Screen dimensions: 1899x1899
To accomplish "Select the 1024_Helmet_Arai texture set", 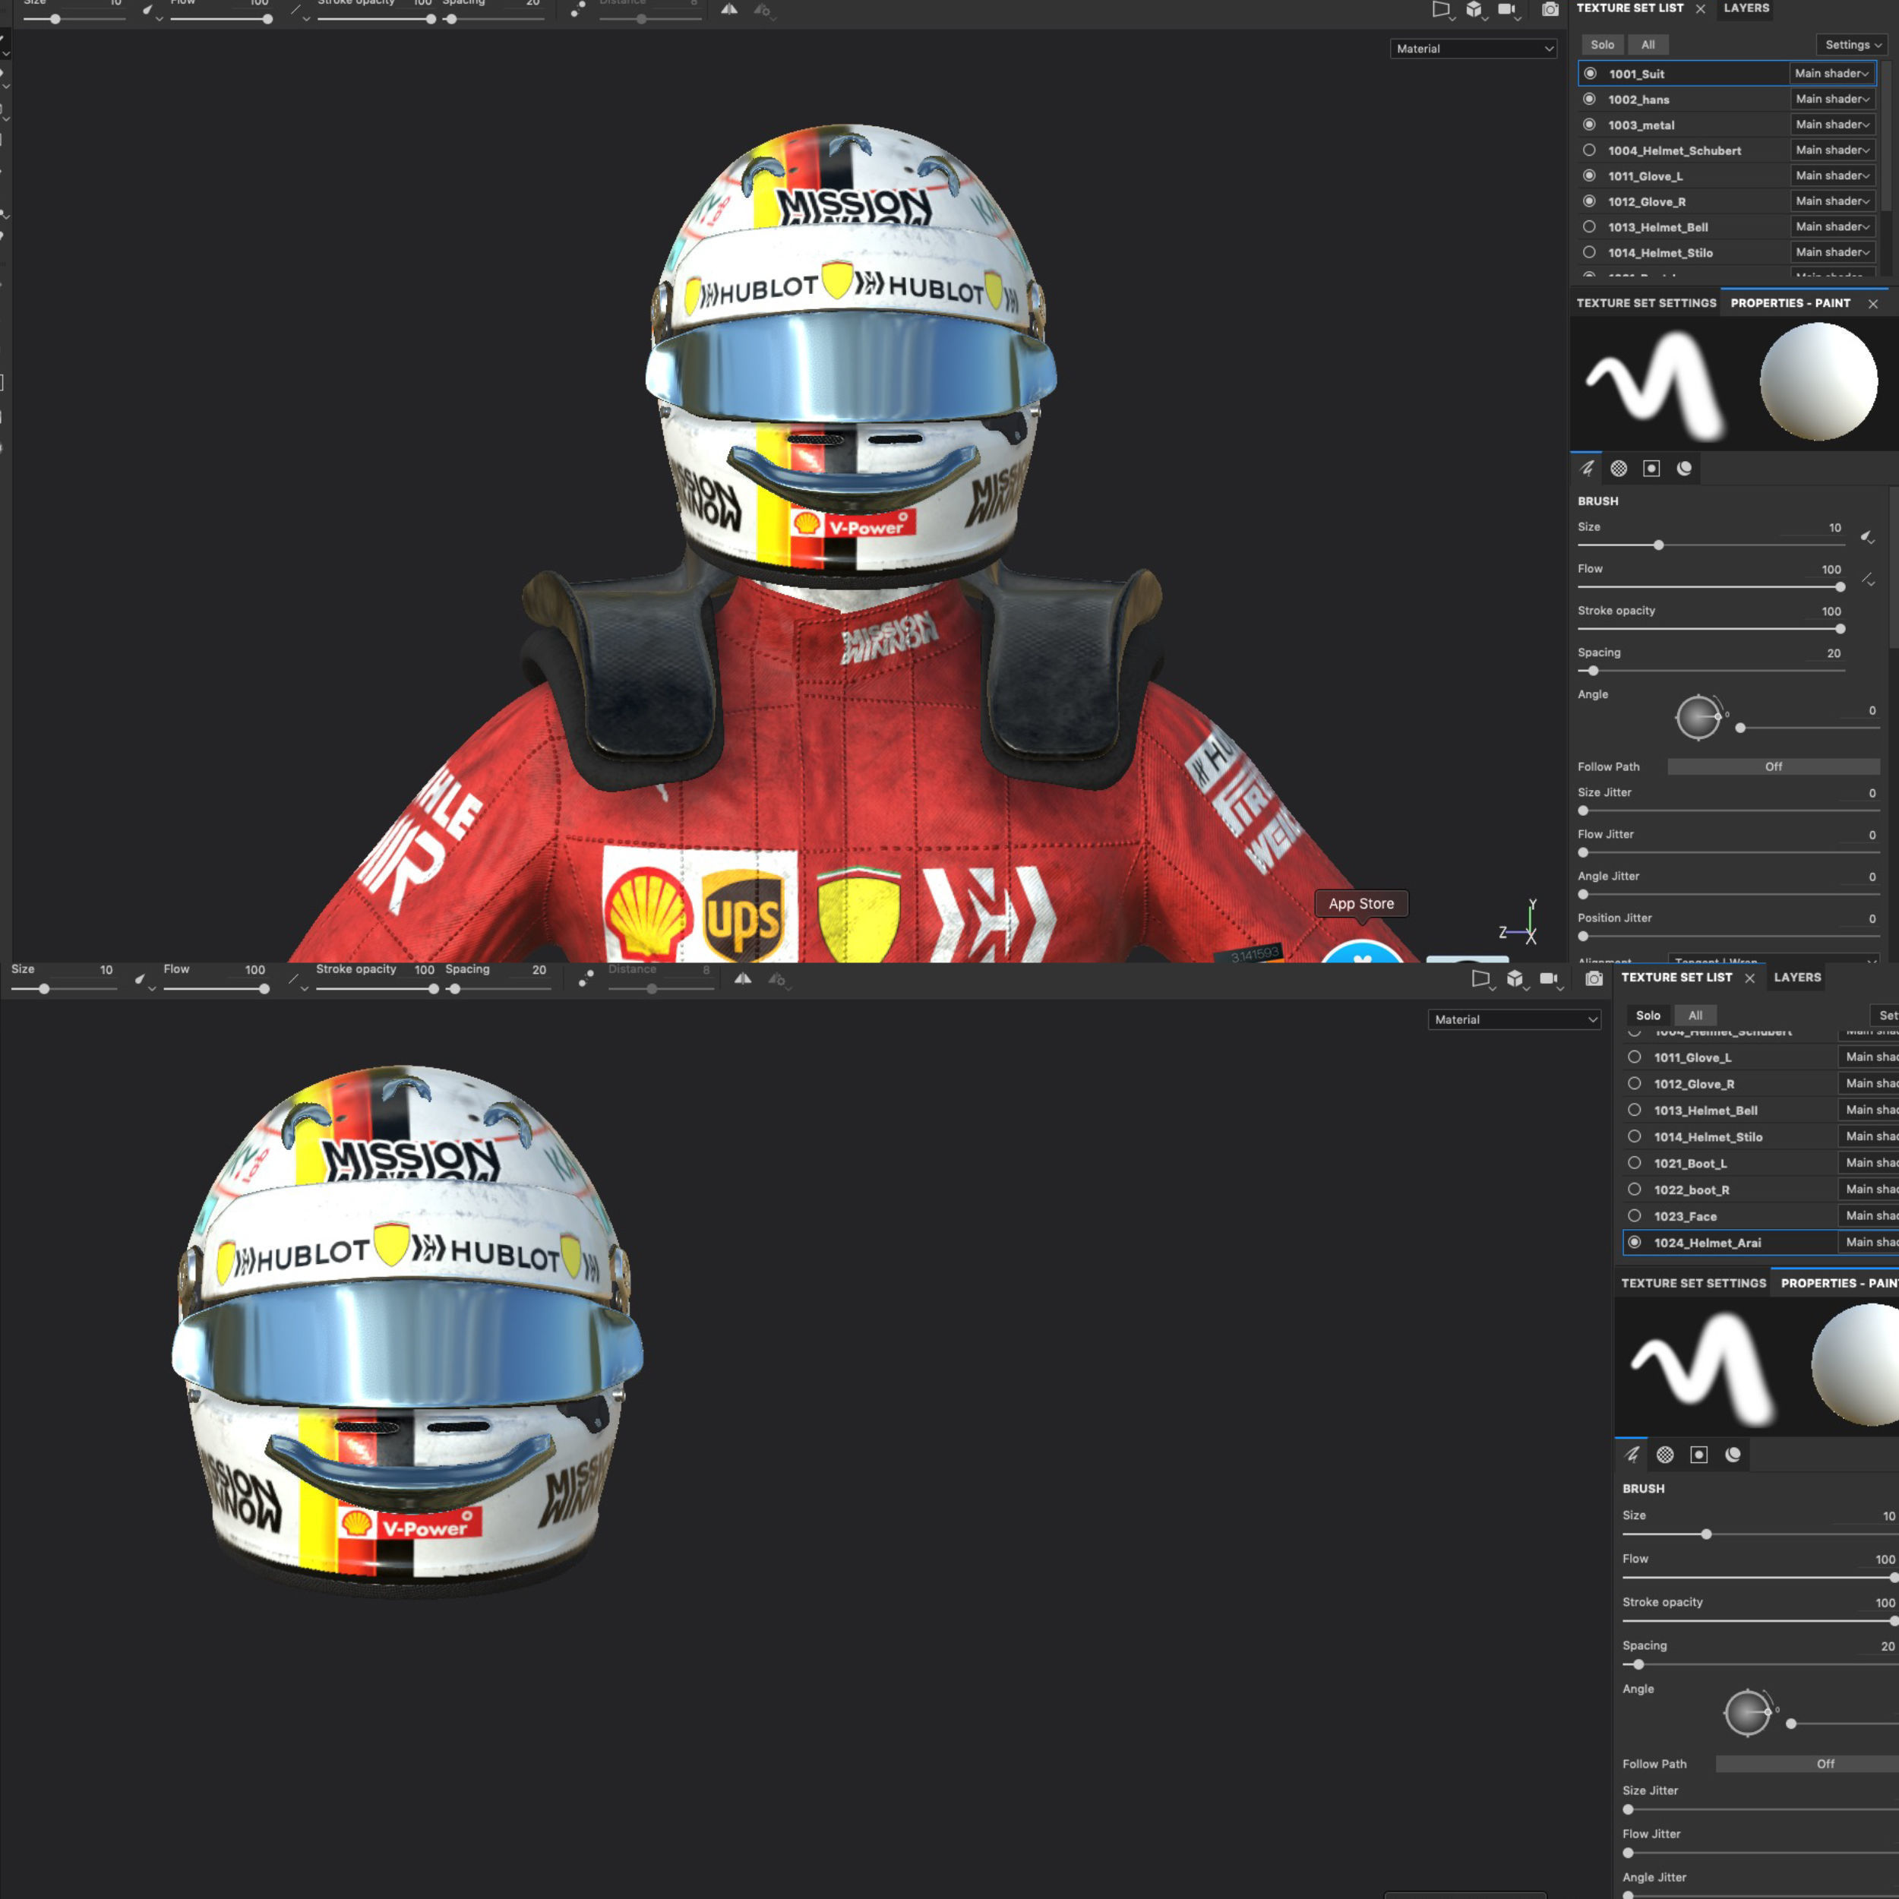I will 1708,1243.
